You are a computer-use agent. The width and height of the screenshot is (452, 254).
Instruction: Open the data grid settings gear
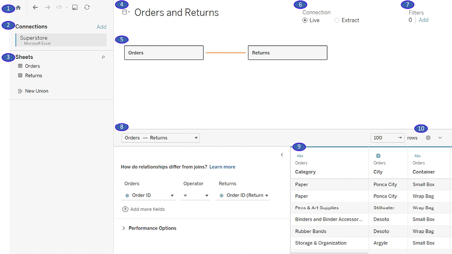(x=428, y=138)
